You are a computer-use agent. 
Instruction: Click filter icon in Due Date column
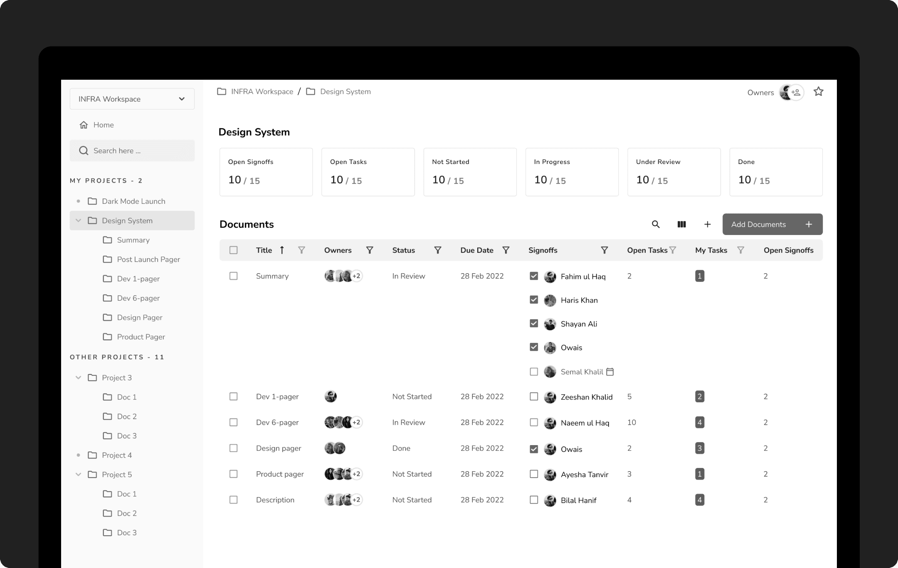pos(506,250)
